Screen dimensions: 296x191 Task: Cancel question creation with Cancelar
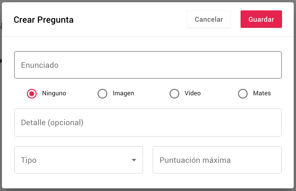(x=209, y=19)
